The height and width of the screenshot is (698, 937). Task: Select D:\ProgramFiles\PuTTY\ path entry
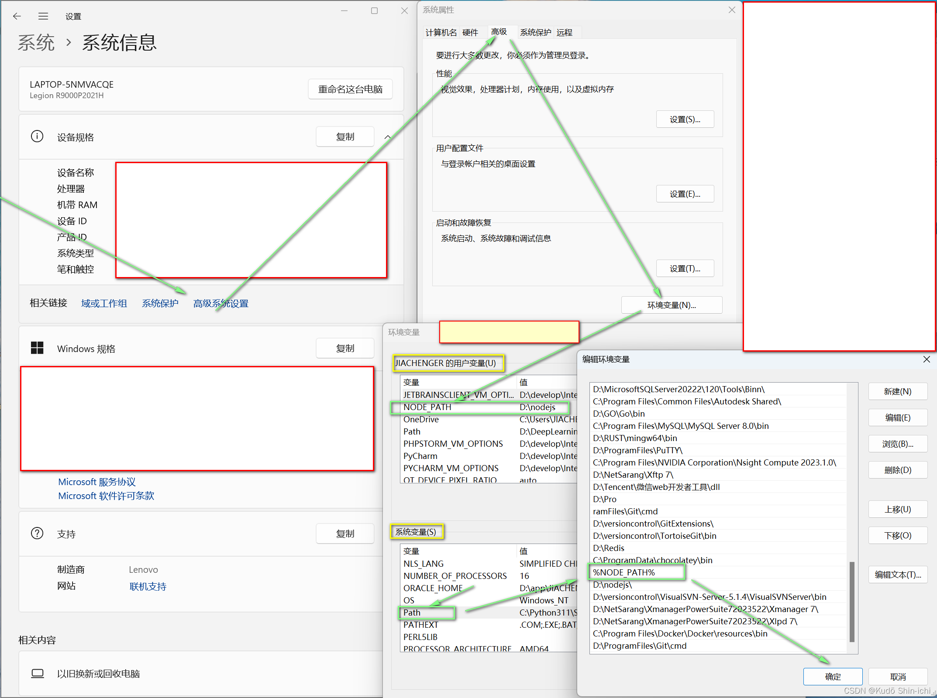pos(718,450)
